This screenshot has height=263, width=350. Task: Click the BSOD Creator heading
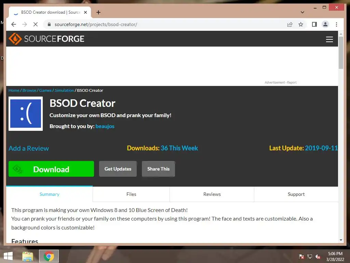[82, 103]
